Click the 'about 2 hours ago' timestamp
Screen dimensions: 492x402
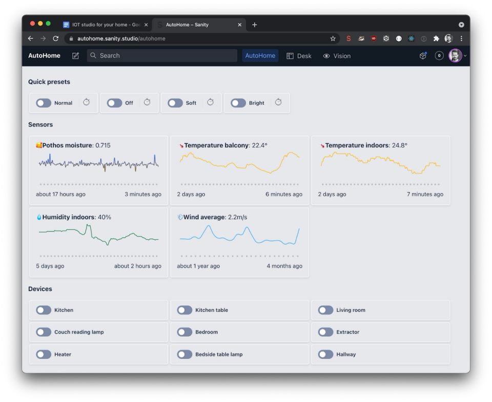click(138, 266)
